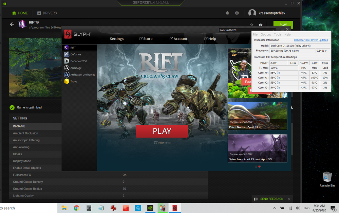Open the Notepad icon on the taskbar

[x=101, y=208]
